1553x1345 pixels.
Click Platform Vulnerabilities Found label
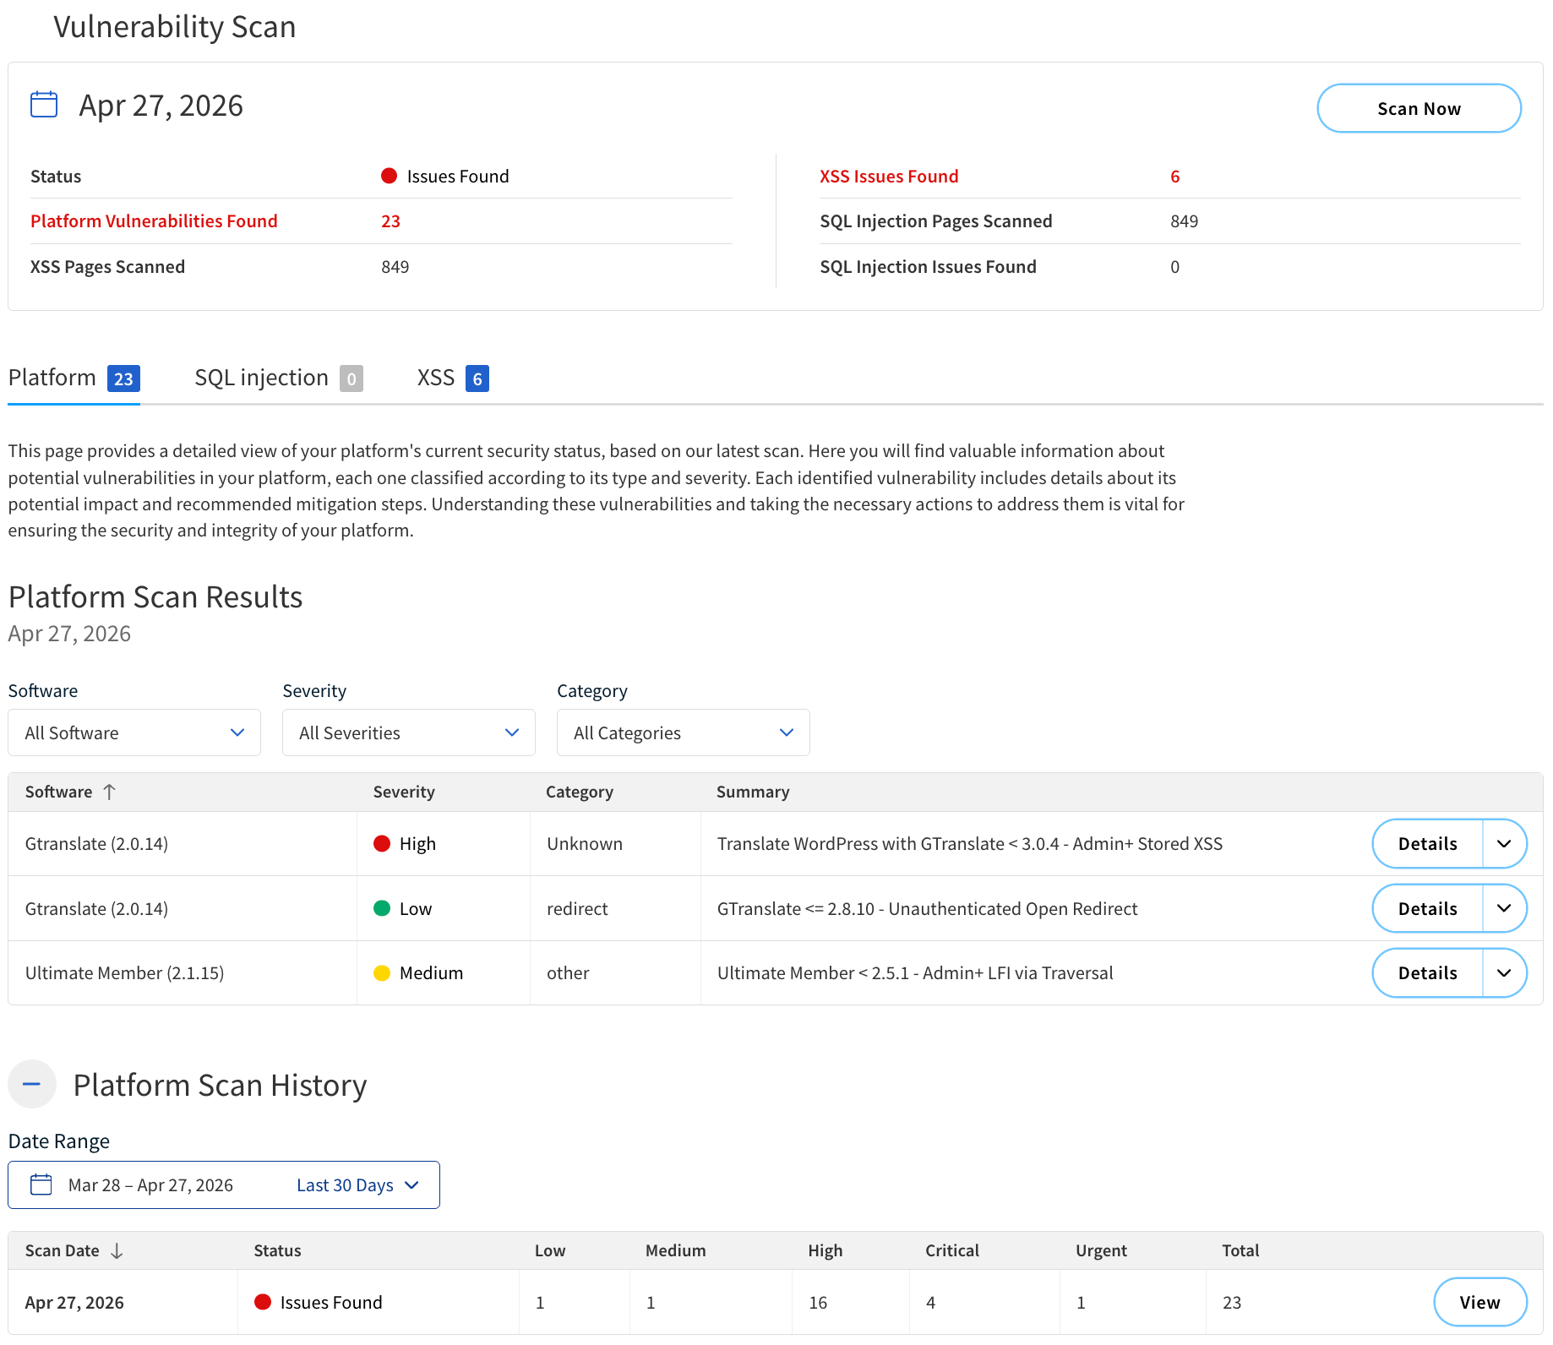pyautogui.click(x=154, y=221)
